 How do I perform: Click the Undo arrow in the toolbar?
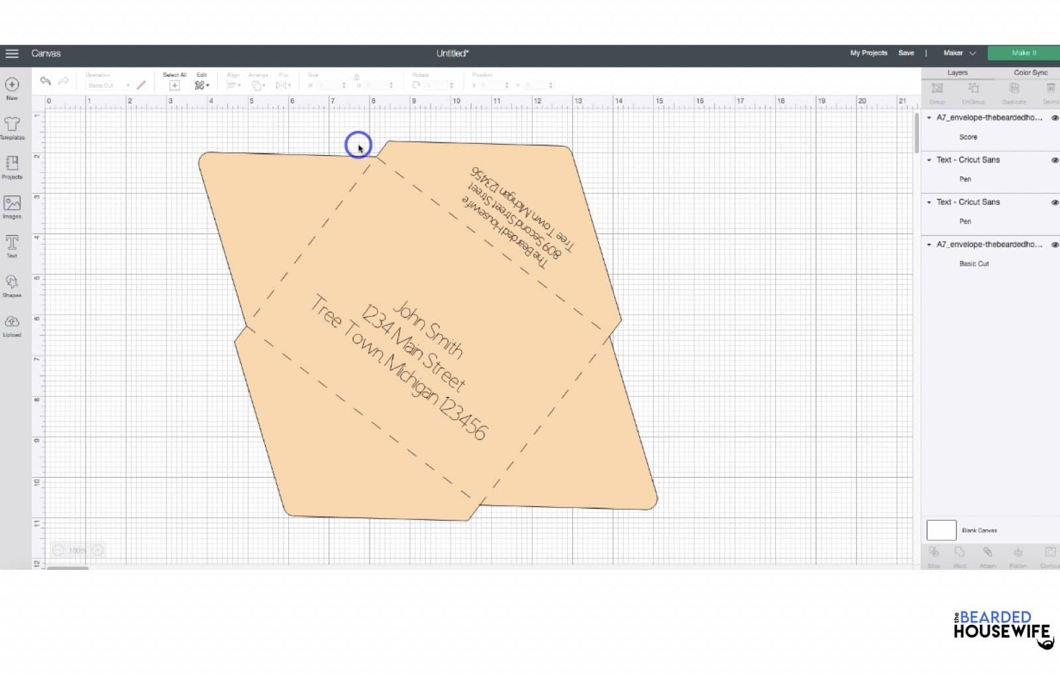pyautogui.click(x=44, y=83)
